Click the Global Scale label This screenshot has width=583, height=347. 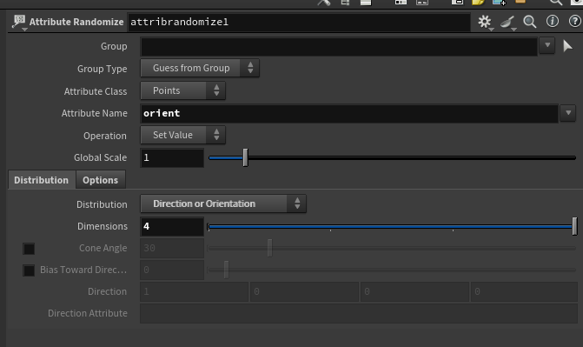click(101, 158)
